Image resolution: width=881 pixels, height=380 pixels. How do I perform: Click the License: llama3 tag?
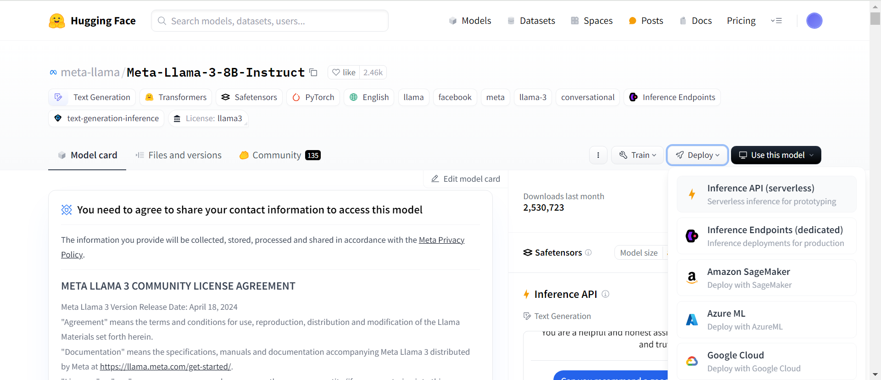pos(208,118)
